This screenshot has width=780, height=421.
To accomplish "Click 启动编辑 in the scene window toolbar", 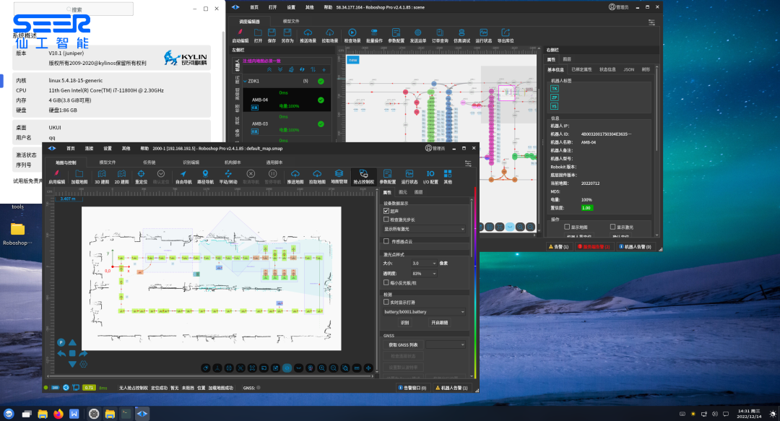I will tap(240, 36).
